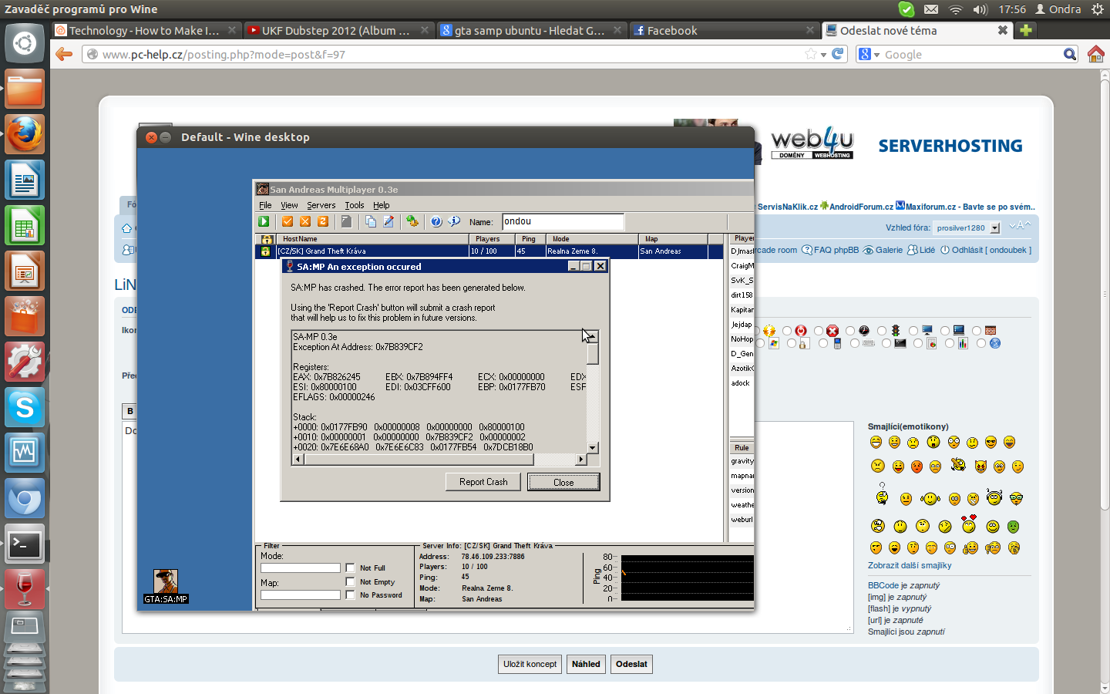This screenshot has width=1110, height=694.
Task: Insert the sunglasses cool smiley
Action: click(x=991, y=442)
